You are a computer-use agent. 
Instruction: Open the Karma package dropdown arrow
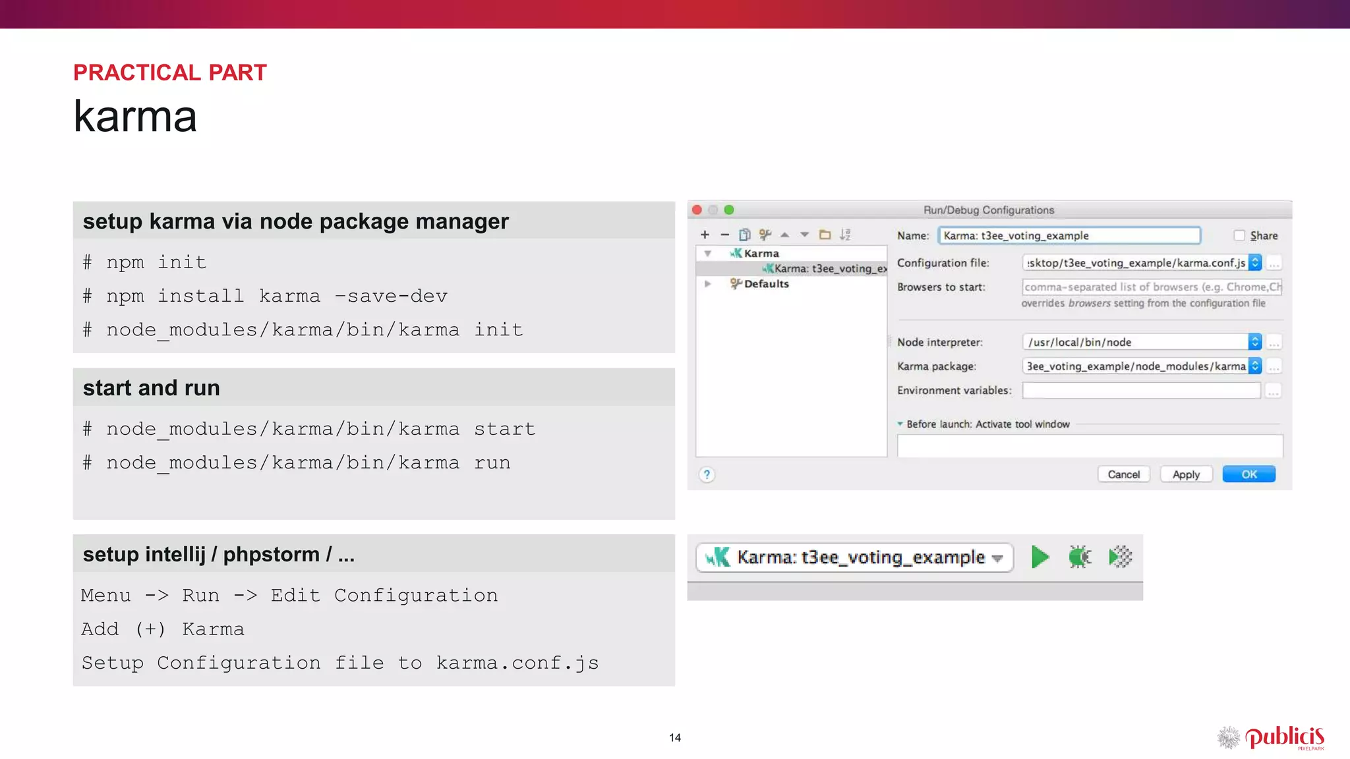pyautogui.click(x=1255, y=366)
